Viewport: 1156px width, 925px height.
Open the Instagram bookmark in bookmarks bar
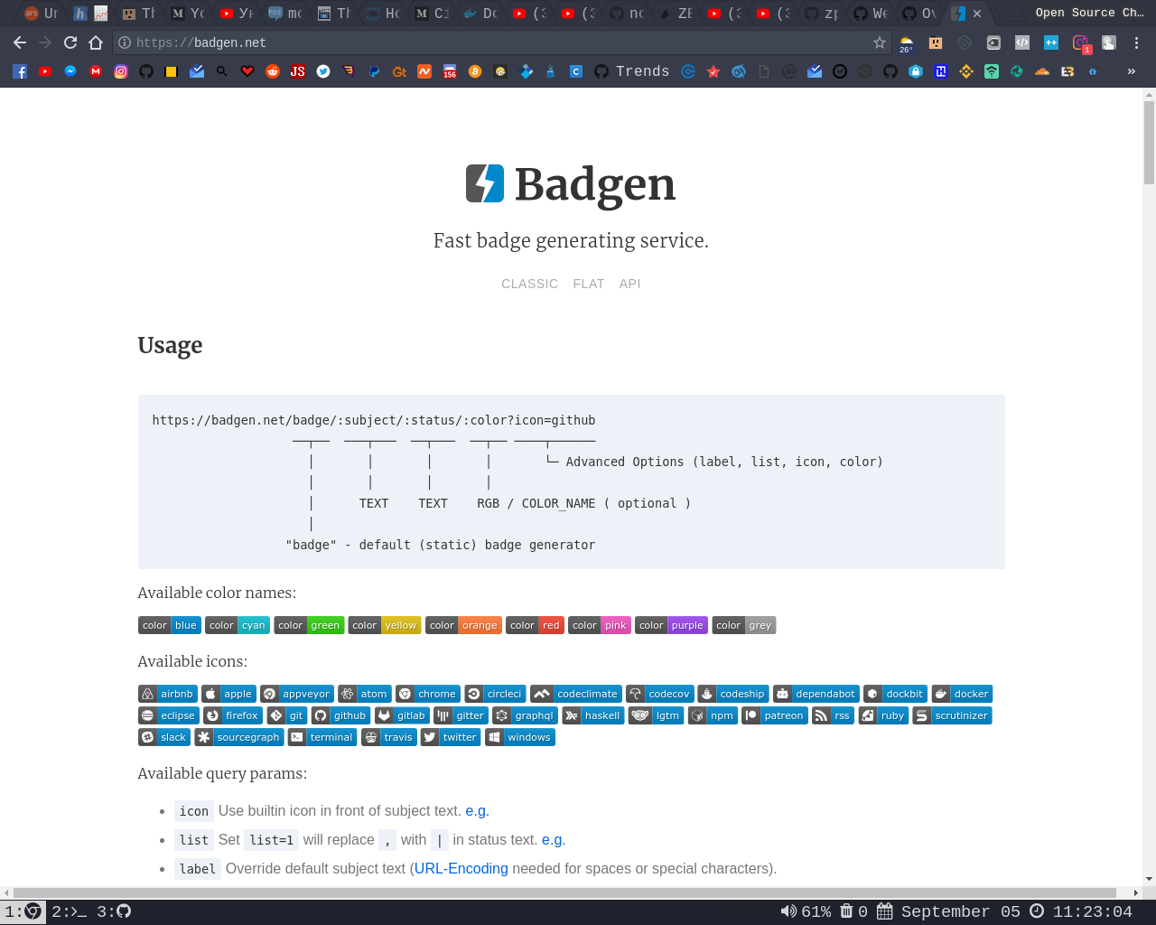pos(121,71)
